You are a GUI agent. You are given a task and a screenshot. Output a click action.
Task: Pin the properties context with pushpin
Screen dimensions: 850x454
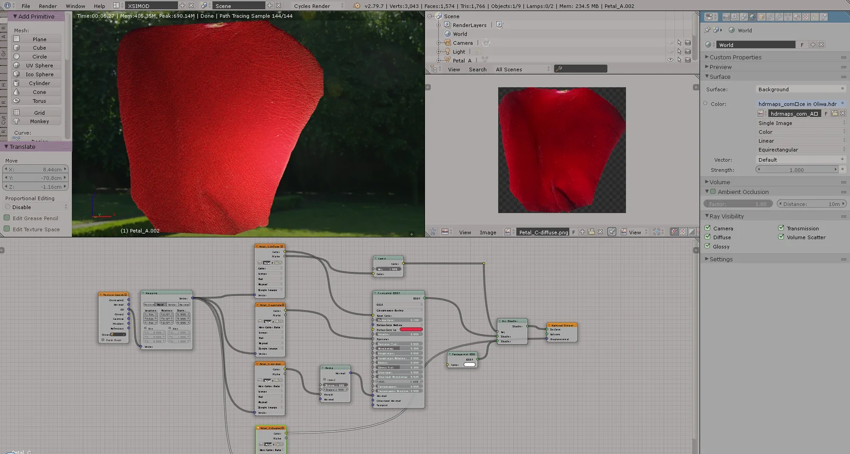[707, 30]
